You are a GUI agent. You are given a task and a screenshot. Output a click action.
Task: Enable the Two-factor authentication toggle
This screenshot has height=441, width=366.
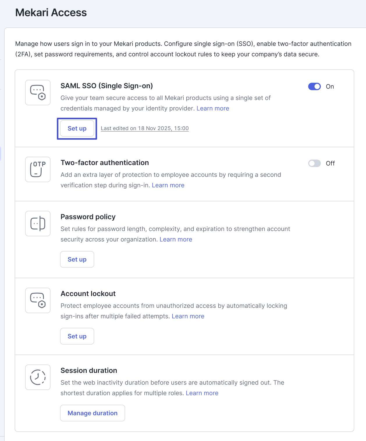tap(314, 163)
